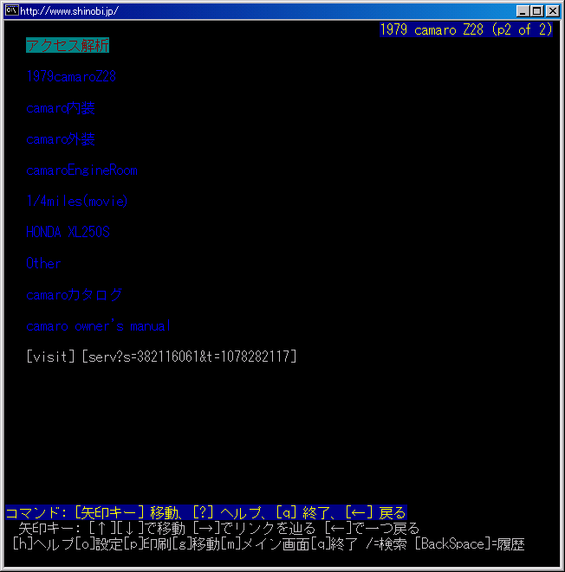
Task: Follow the HONDA XL250S link
Action: (68, 232)
